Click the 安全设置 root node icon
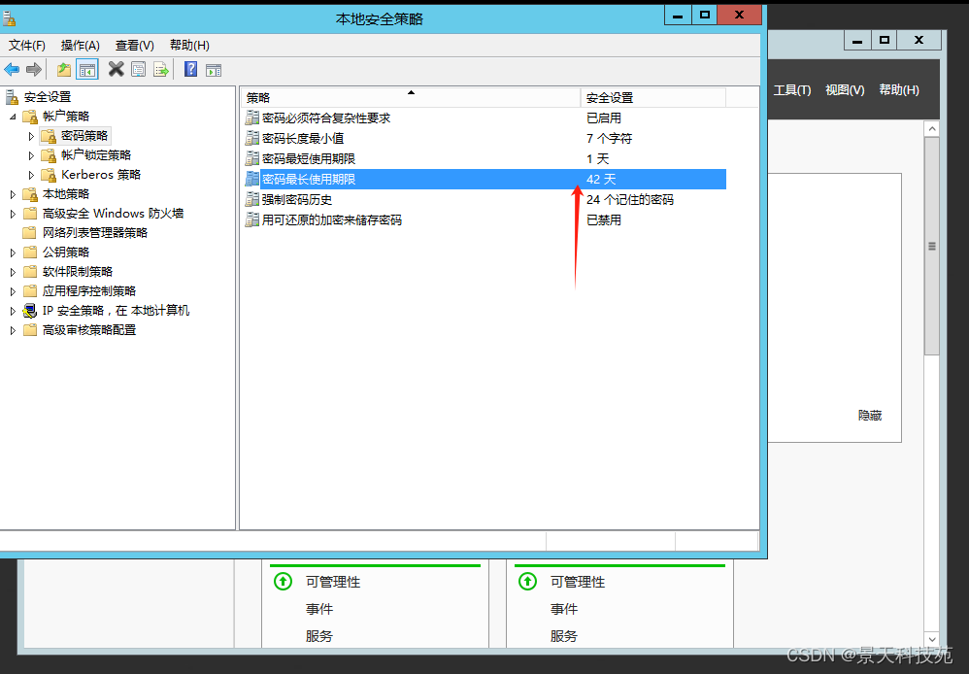Screen dimensions: 969x674 click(12, 97)
